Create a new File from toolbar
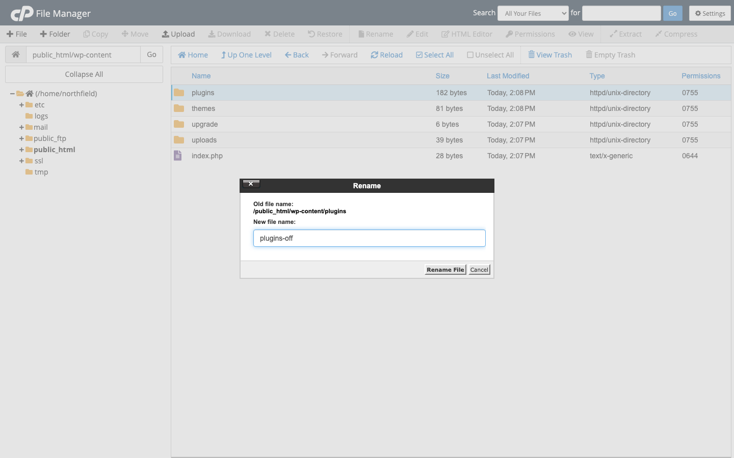The height and width of the screenshot is (458, 734). click(17, 34)
